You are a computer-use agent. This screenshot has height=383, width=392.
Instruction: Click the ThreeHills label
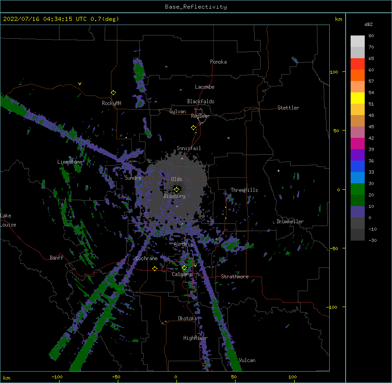click(244, 190)
